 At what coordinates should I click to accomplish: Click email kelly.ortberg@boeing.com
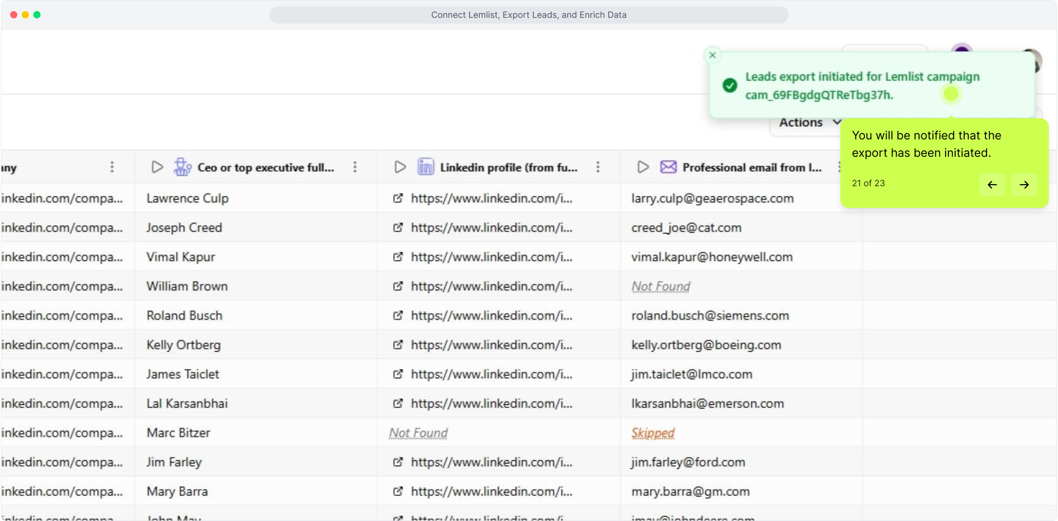706,345
